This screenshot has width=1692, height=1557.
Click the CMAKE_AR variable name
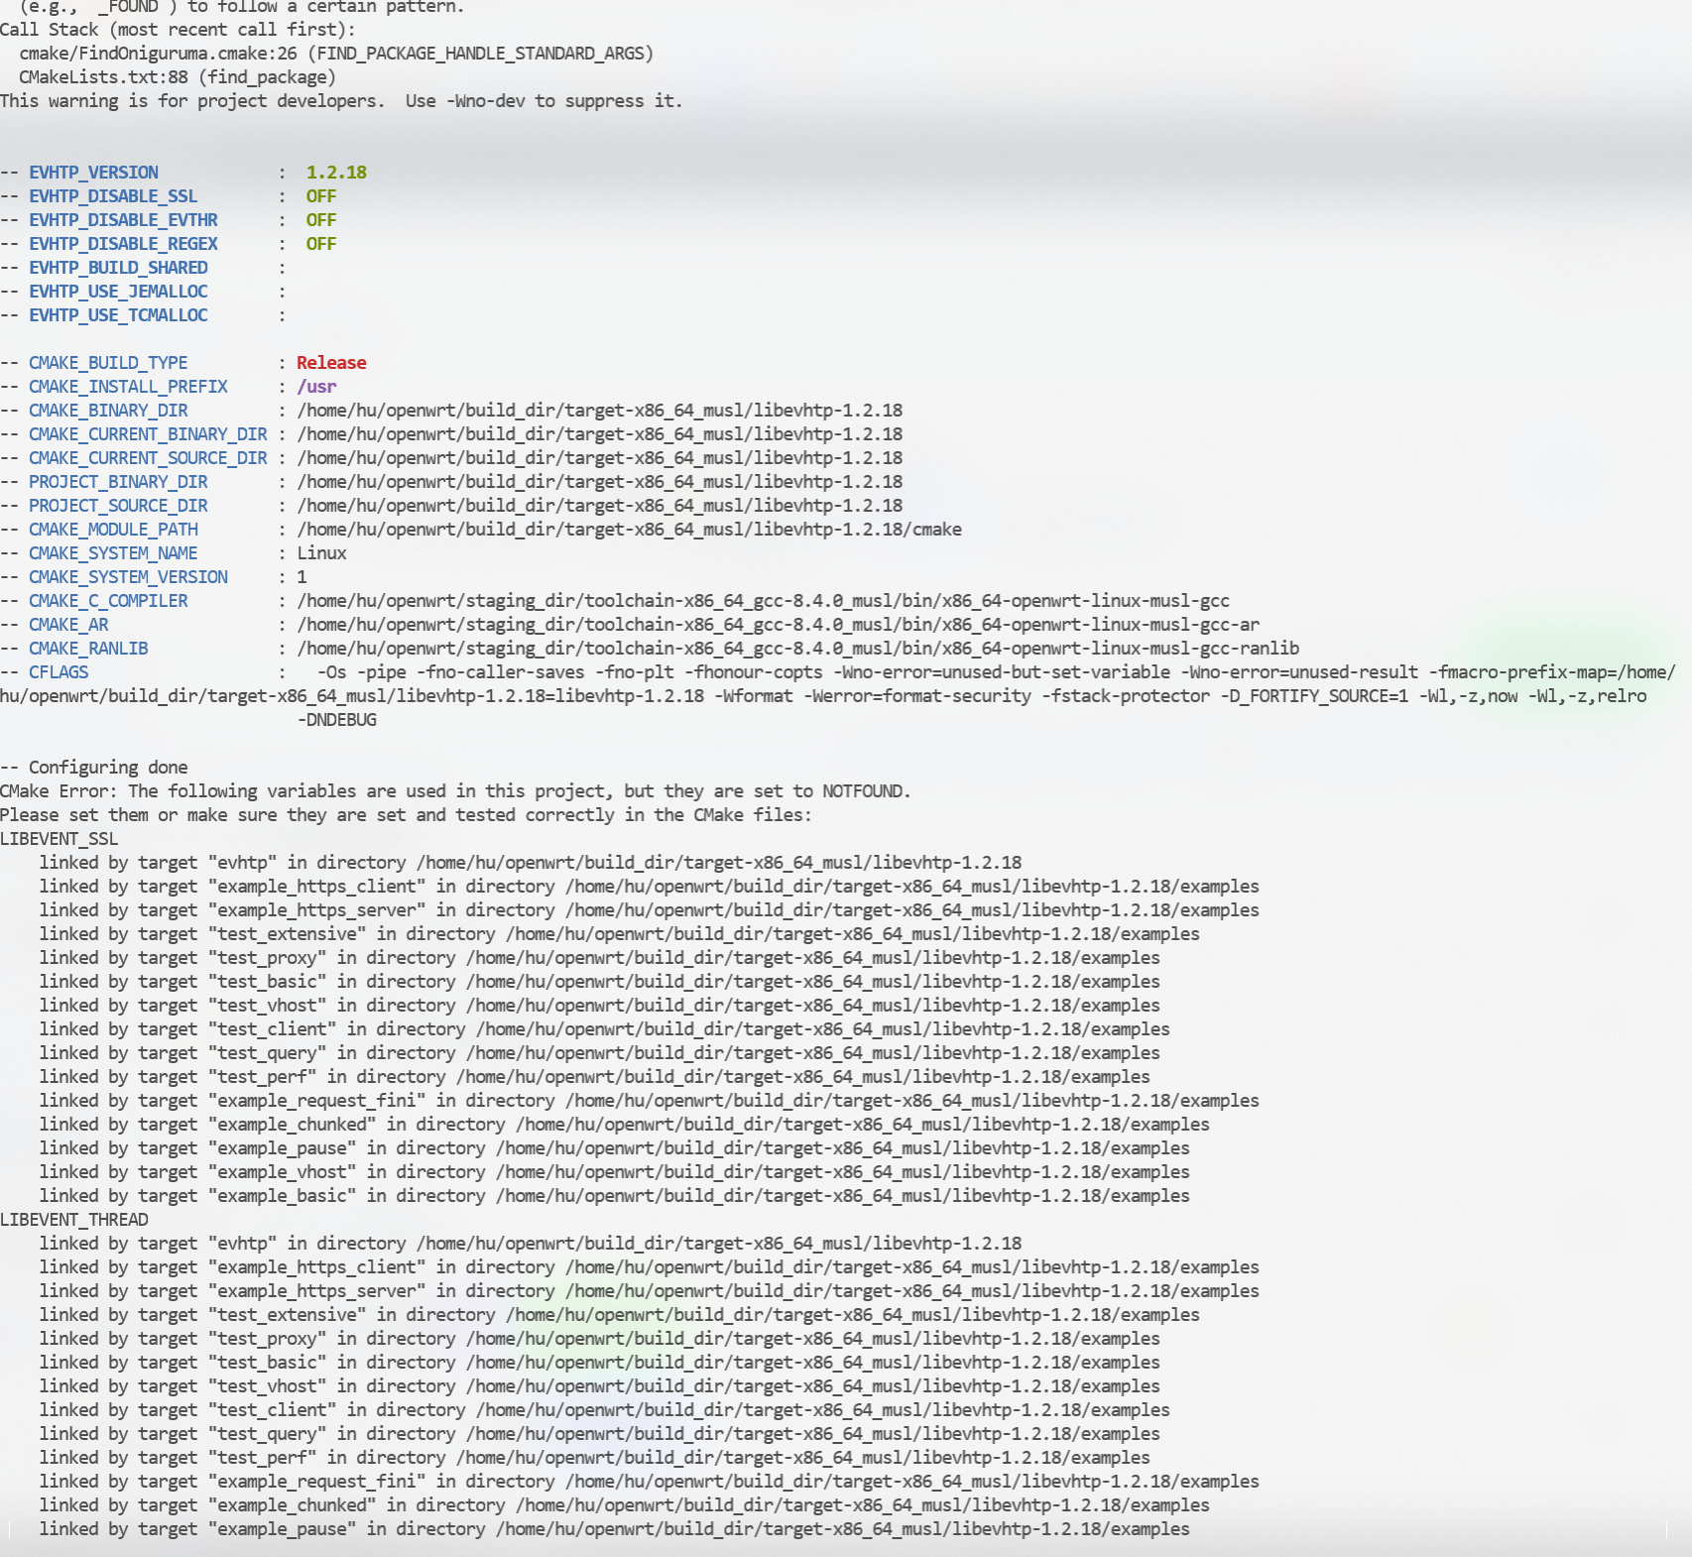click(x=68, y=625)
